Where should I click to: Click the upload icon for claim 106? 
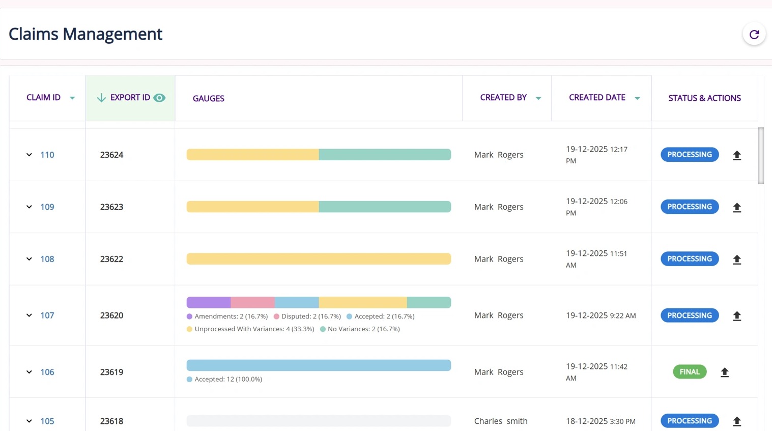(724, 372)
